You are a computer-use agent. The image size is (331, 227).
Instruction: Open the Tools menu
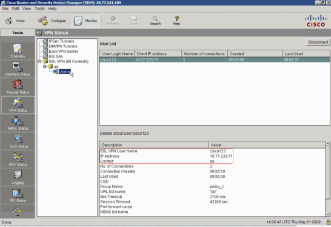click(x=39, y=8)
